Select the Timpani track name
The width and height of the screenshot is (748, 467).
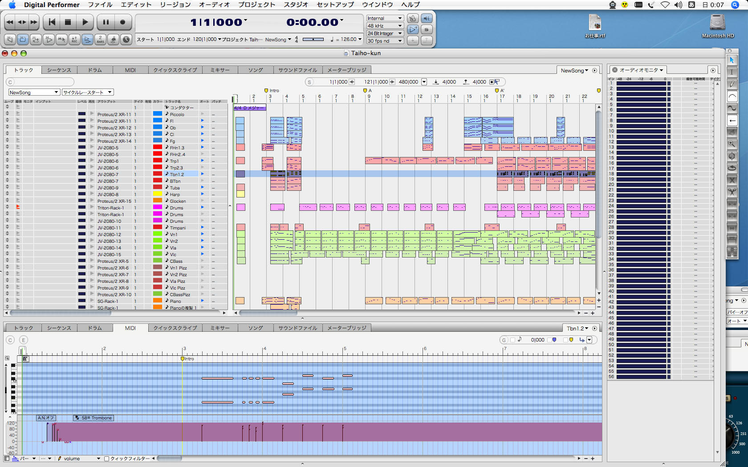[x=178, y=228]
